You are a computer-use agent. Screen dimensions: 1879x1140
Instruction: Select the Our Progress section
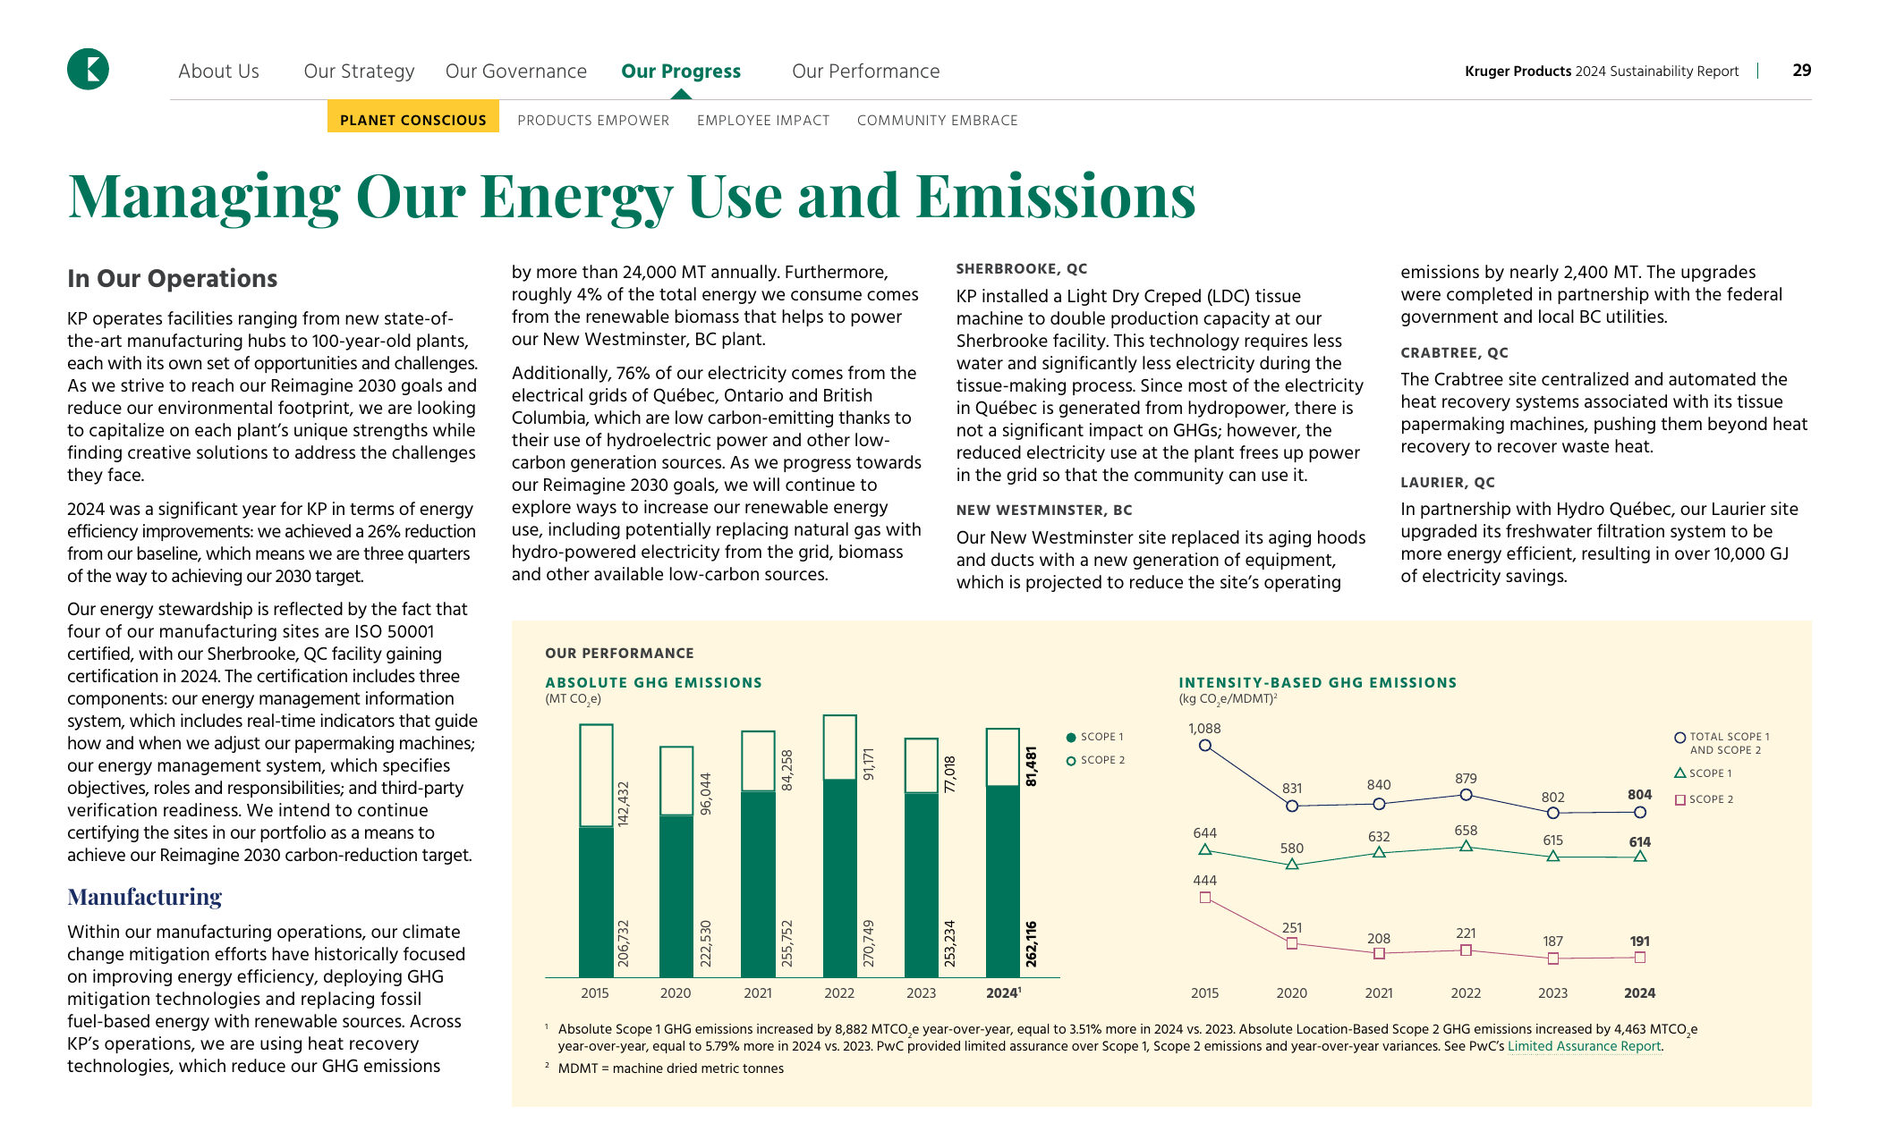pyautogui.click(x=681, y=72)
